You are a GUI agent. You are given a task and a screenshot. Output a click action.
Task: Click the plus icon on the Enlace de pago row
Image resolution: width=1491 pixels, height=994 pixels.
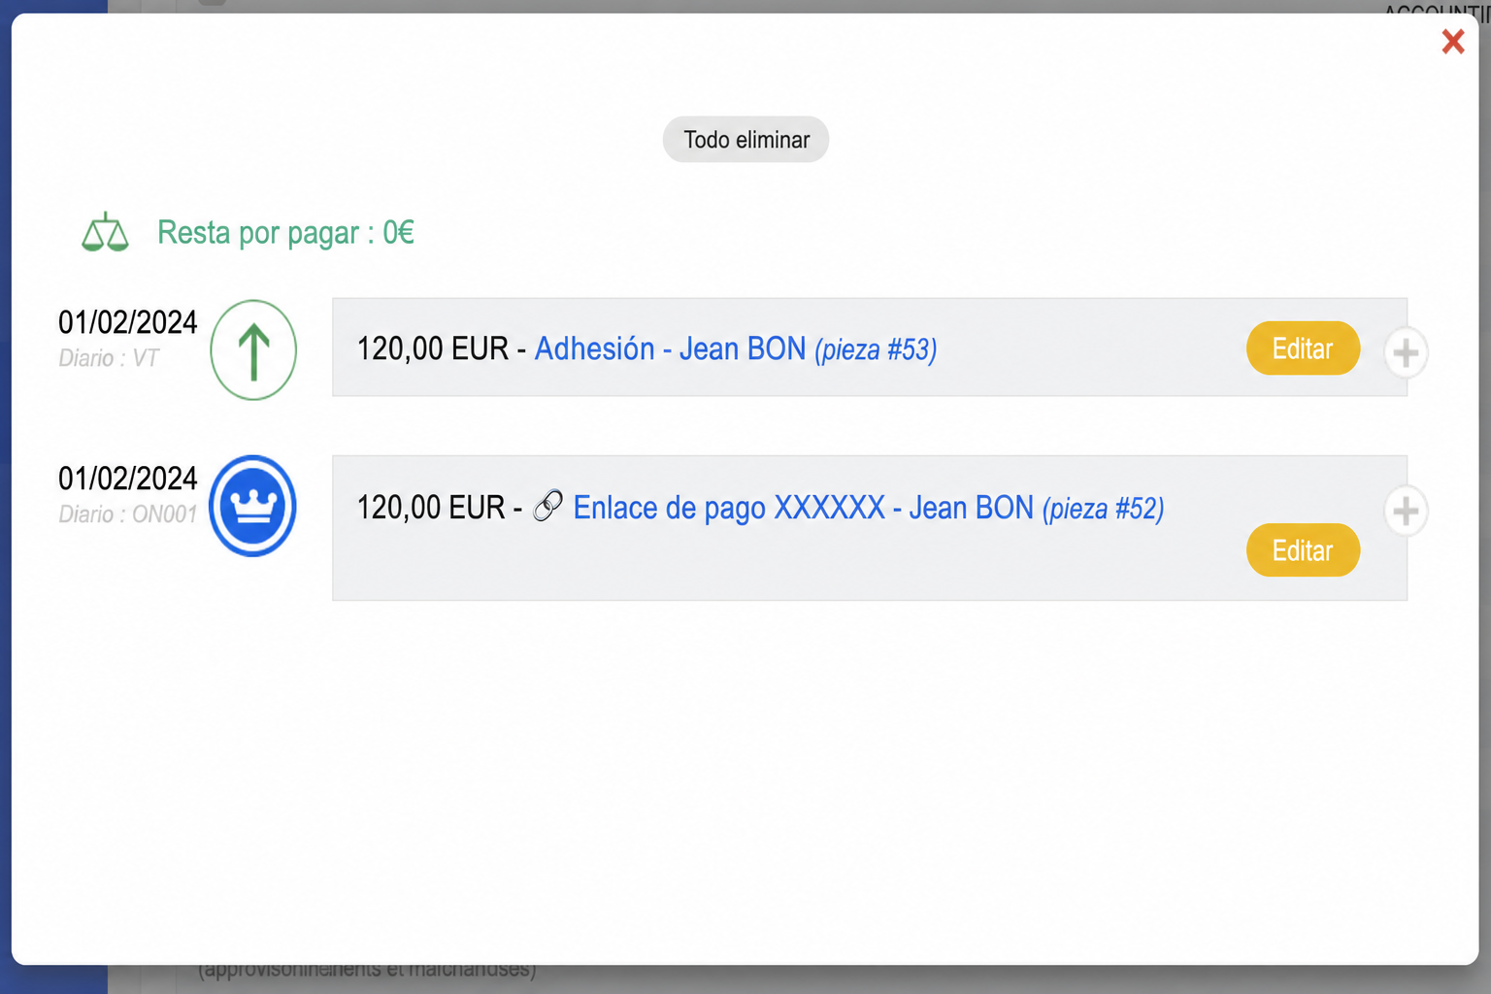[1406, 511]
